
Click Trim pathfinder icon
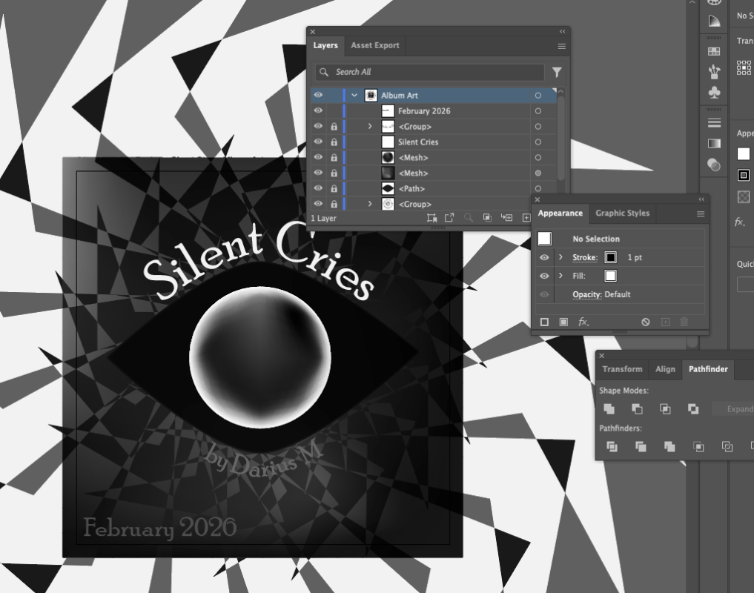click(x=641, y=447)
